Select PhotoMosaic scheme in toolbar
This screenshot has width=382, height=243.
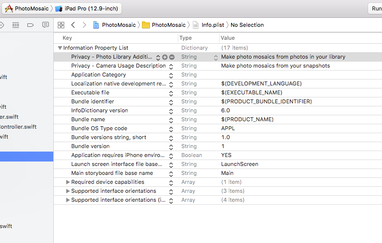32,8
